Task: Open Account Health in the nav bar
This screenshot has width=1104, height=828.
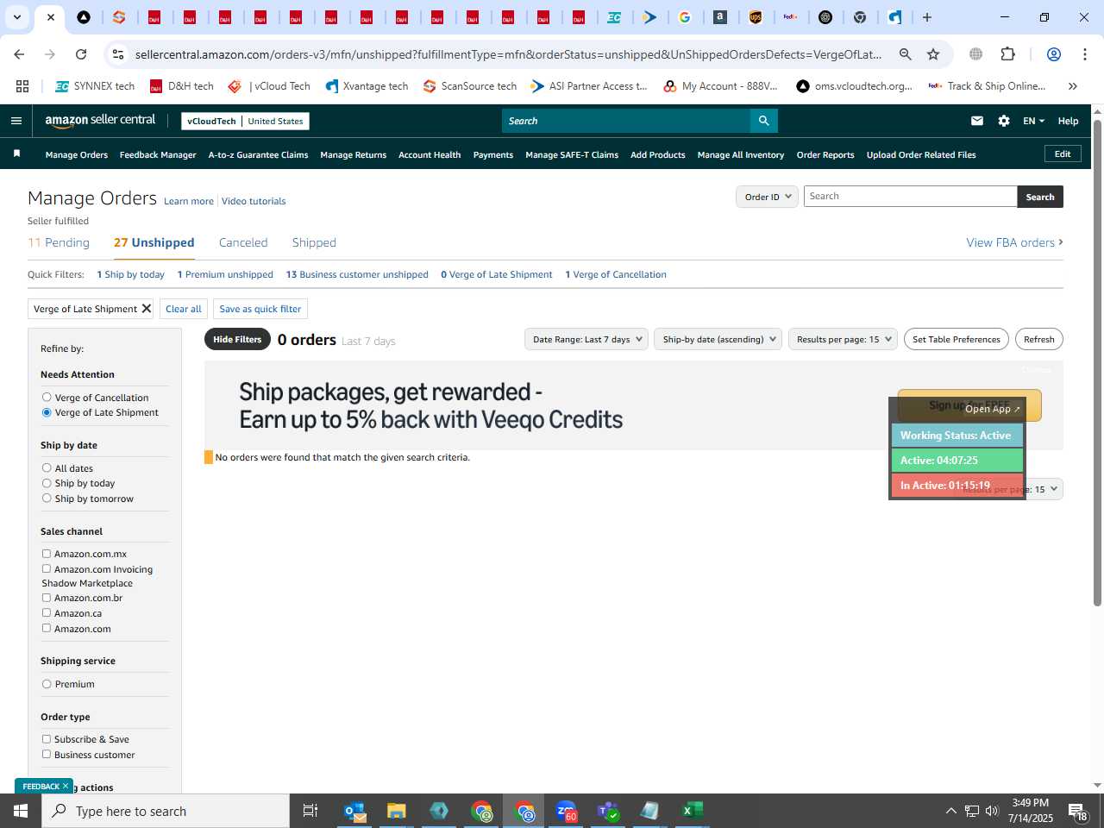Action: (x=430, y=154)
